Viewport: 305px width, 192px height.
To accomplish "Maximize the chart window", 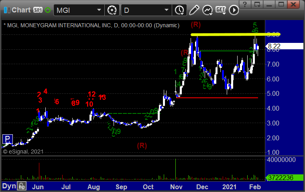I will point(281,4).
